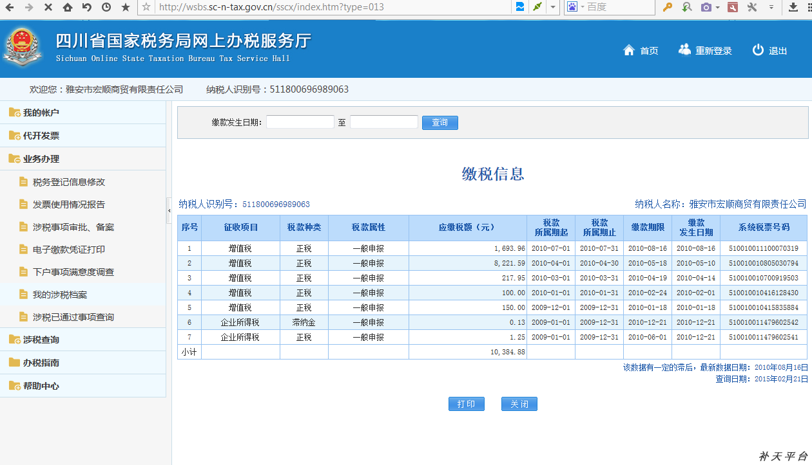Click the end date input field
Screen dimensions: 812x465
tap(383, 122)
